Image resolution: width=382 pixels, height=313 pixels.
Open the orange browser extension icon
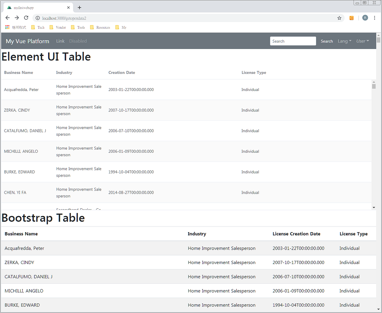point(351,18)
